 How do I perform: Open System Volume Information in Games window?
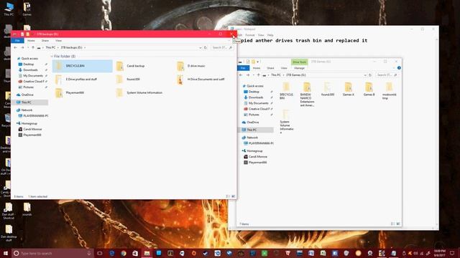[x=286, y=122]
